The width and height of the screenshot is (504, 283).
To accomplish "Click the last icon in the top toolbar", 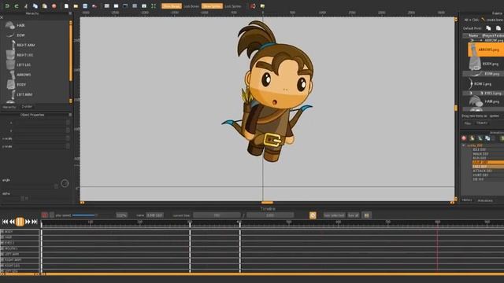I will pyautogui.click(x=262, y=6).
